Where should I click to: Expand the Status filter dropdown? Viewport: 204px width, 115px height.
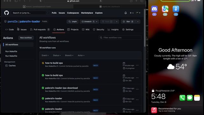point(57,55)
